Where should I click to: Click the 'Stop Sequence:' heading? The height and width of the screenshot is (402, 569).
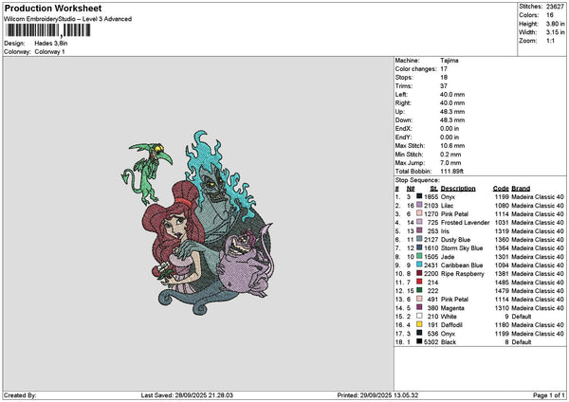click(x=417, y=180)
